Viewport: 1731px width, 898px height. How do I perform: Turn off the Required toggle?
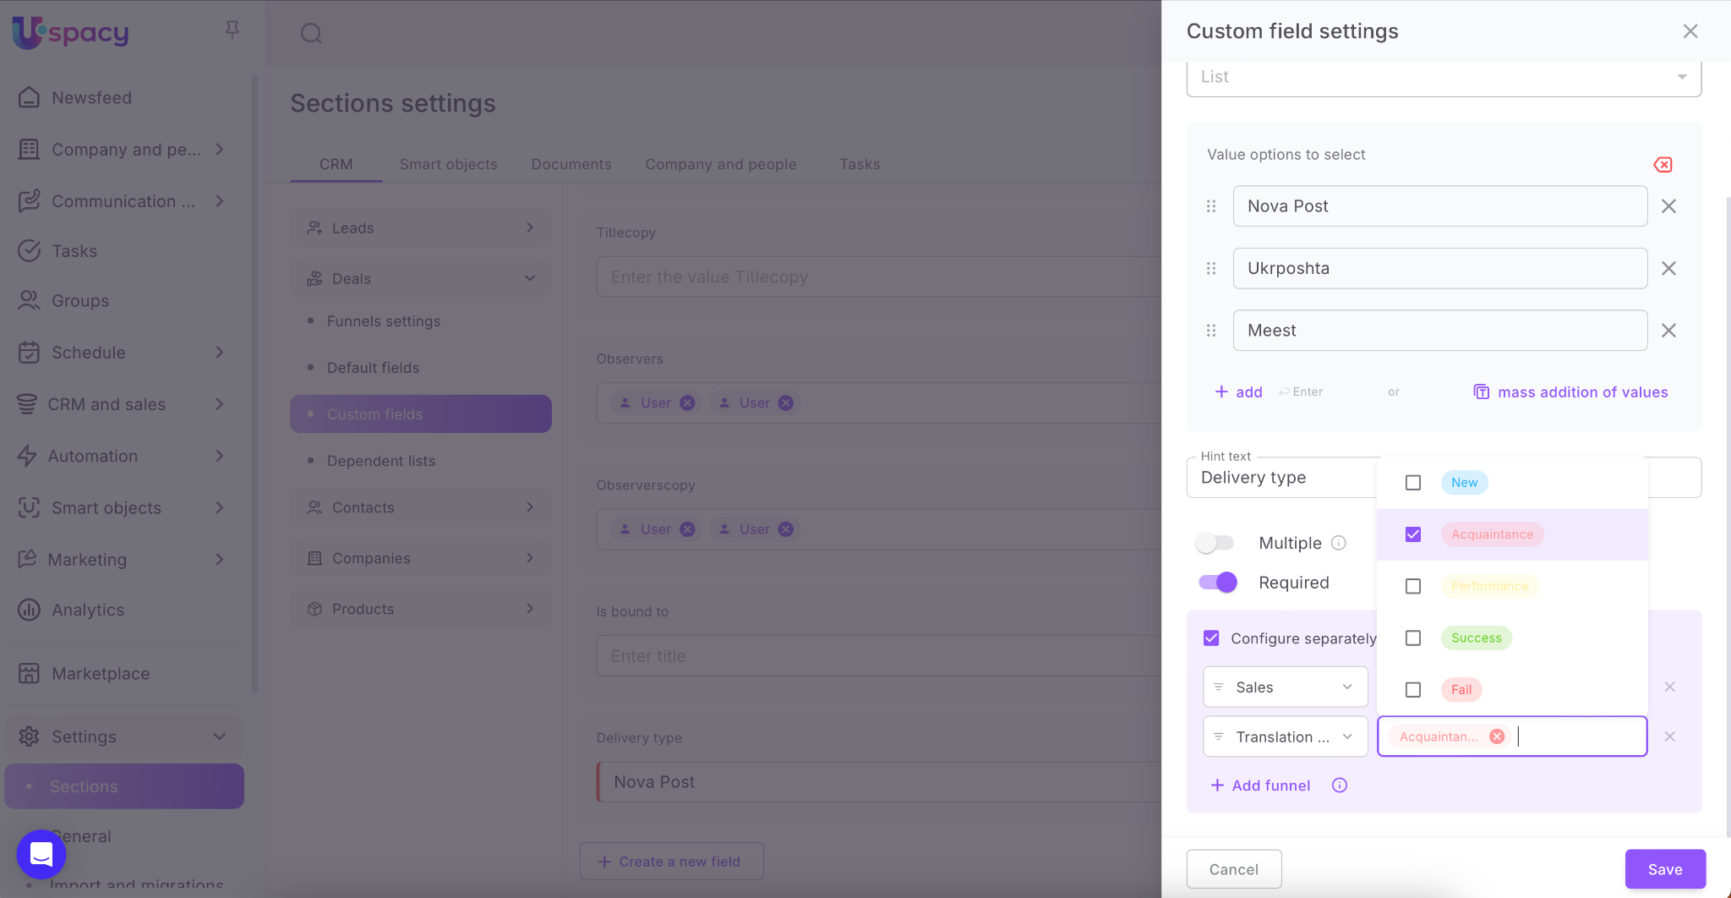point(1217,583)
